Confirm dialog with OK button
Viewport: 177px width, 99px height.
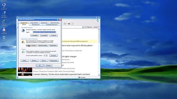[40, 65]
